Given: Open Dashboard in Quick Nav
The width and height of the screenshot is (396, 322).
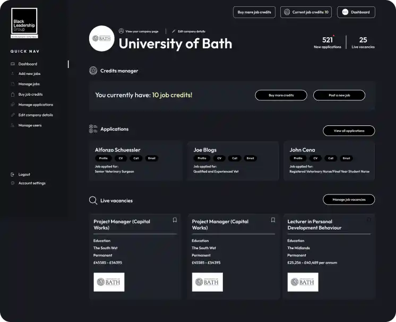Looking at the screenshot, I should pyautogui.click(x=28, y=64).
